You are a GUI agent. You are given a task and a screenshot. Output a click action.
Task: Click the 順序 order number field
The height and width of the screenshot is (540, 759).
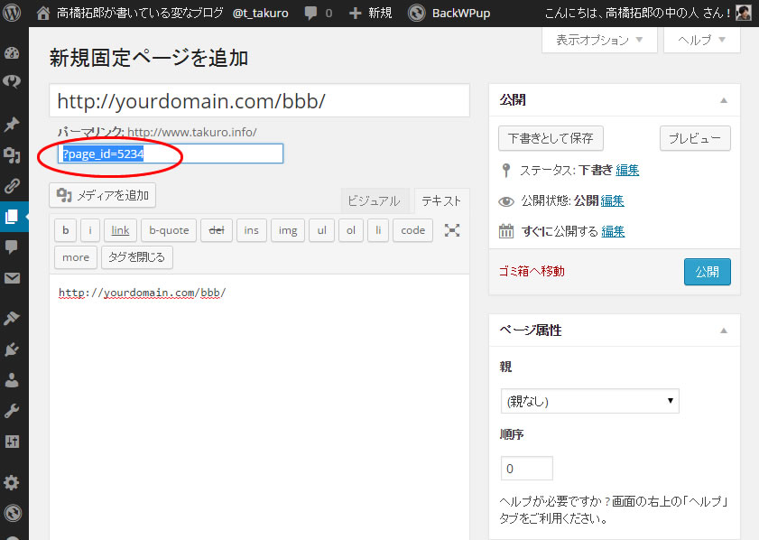pos(527,469)
